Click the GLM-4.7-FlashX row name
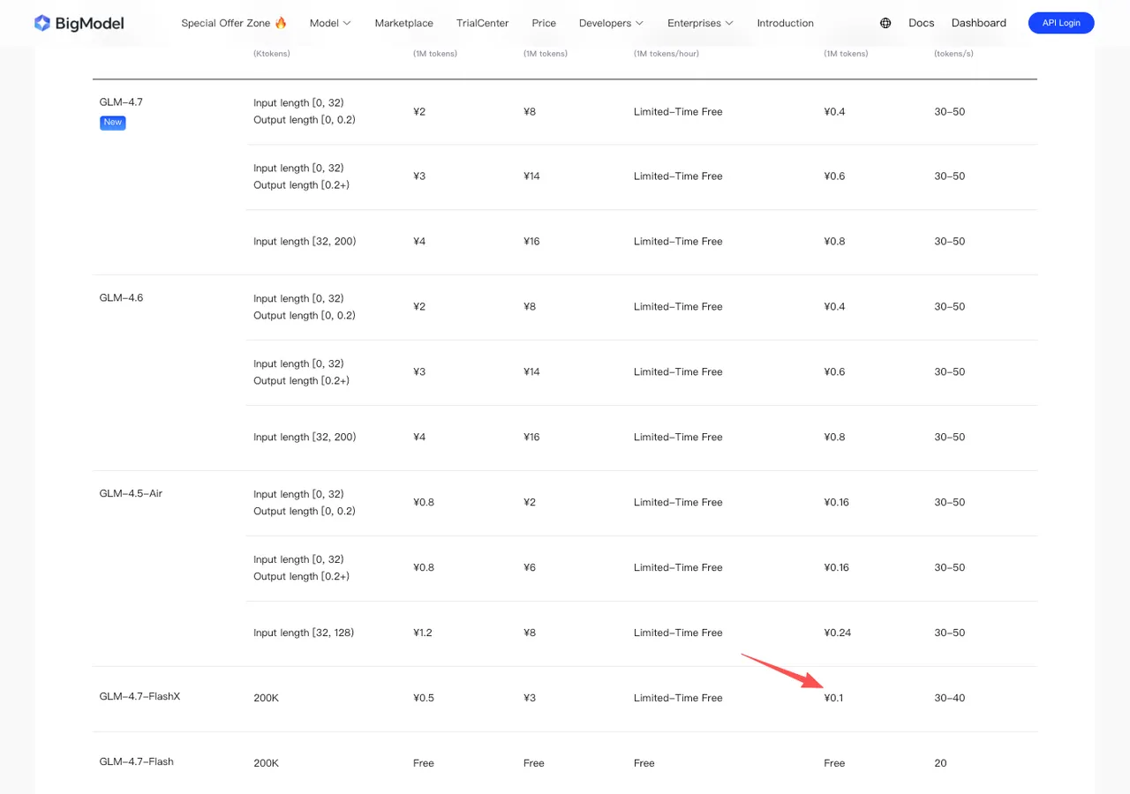The image size is (1130, 794). tap(139, 697)
